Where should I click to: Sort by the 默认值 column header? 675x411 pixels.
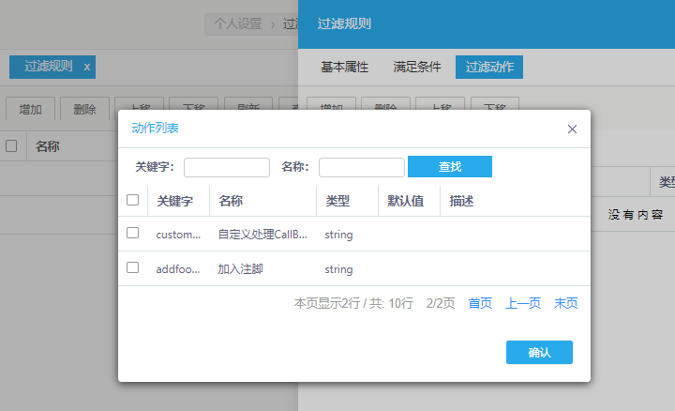[405, 201]
